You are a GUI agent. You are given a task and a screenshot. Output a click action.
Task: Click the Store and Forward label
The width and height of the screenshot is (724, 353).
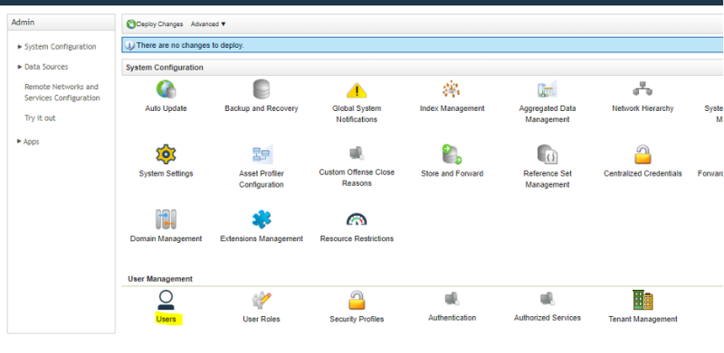click(x=452, y=173)
